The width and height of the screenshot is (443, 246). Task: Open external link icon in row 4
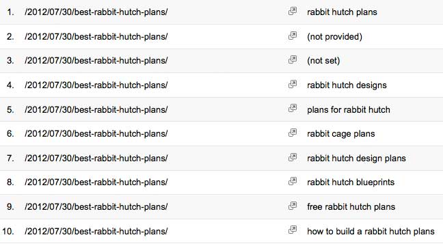coord(293,84)
